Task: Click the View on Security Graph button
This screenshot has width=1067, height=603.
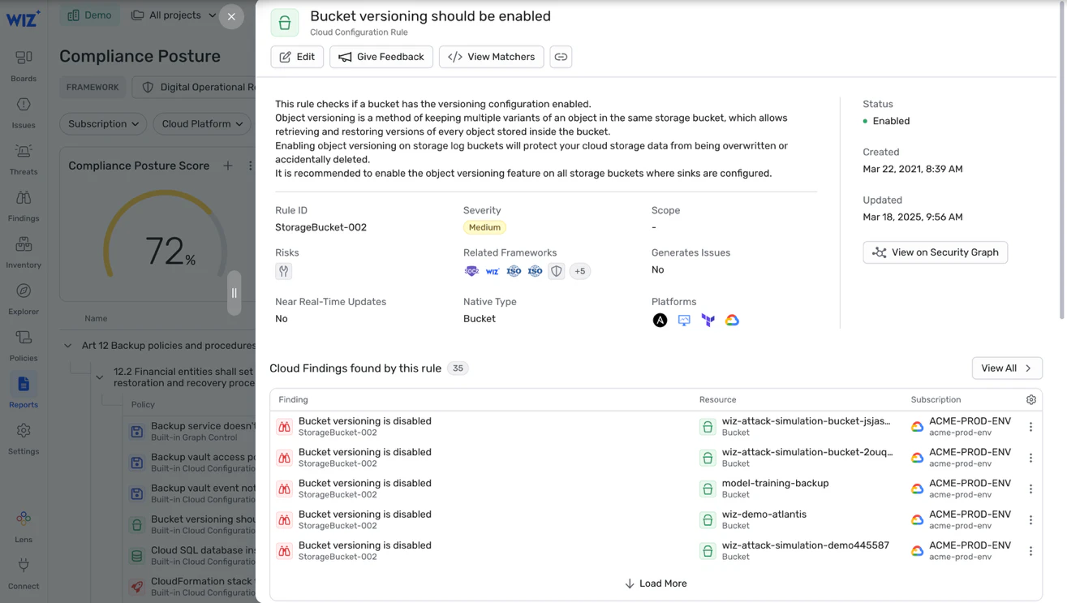Action: [x=936, y=252]
